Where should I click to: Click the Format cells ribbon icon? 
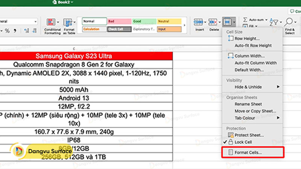click(227, 22)
